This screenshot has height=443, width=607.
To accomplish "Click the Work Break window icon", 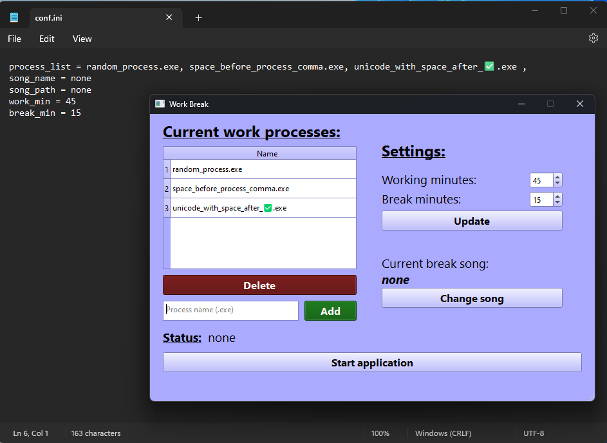I will pos(160,104).
